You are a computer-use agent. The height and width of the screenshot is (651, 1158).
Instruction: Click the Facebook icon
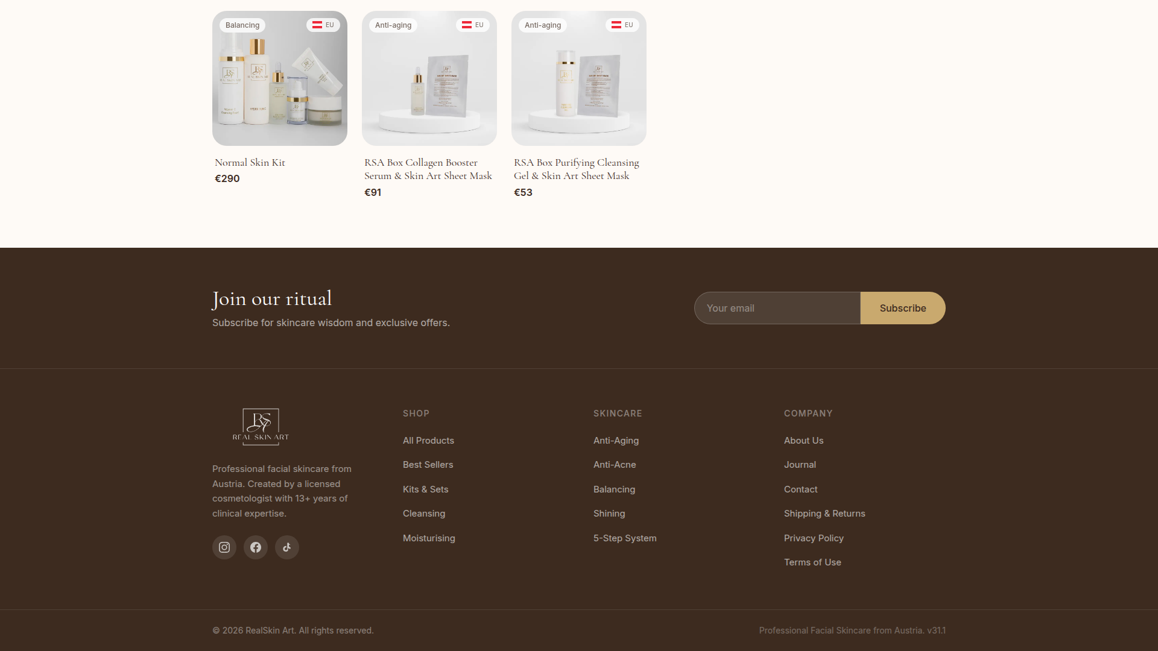(x=255, y=547)
